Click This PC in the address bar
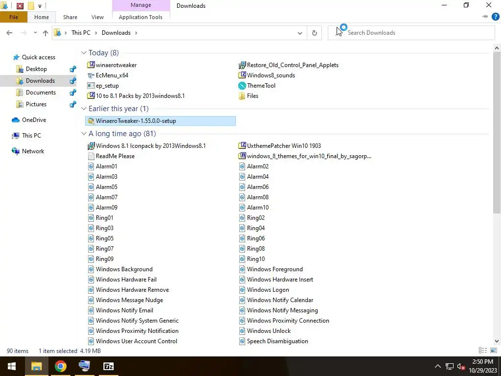Image resolution: width=501 pixels, height=376 pixels. pos(81,33)
